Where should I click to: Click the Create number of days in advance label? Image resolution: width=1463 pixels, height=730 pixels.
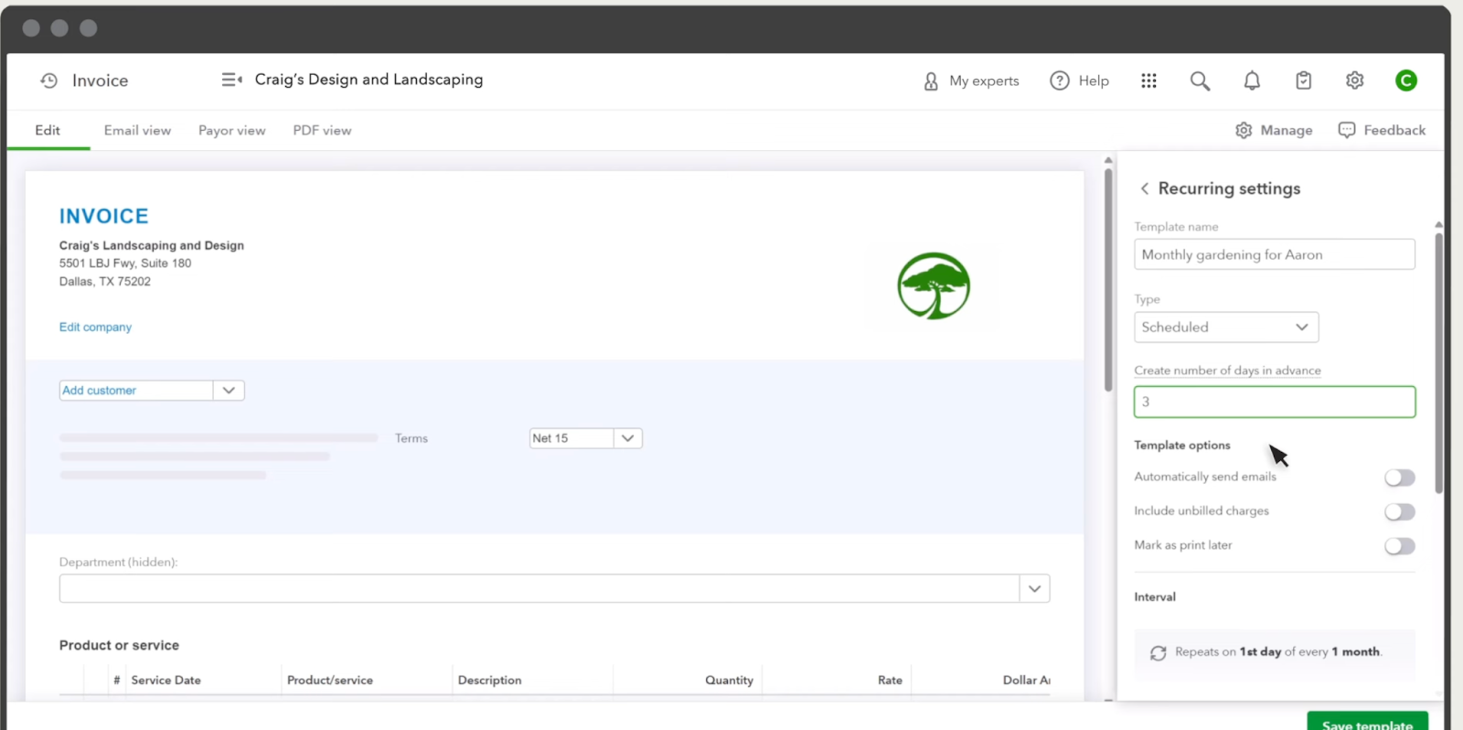1227,370
